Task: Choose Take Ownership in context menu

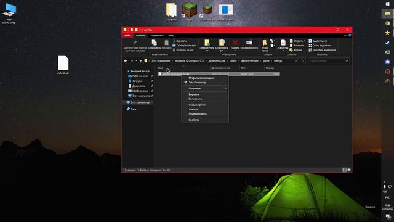Action: click(x=205, y=83)
